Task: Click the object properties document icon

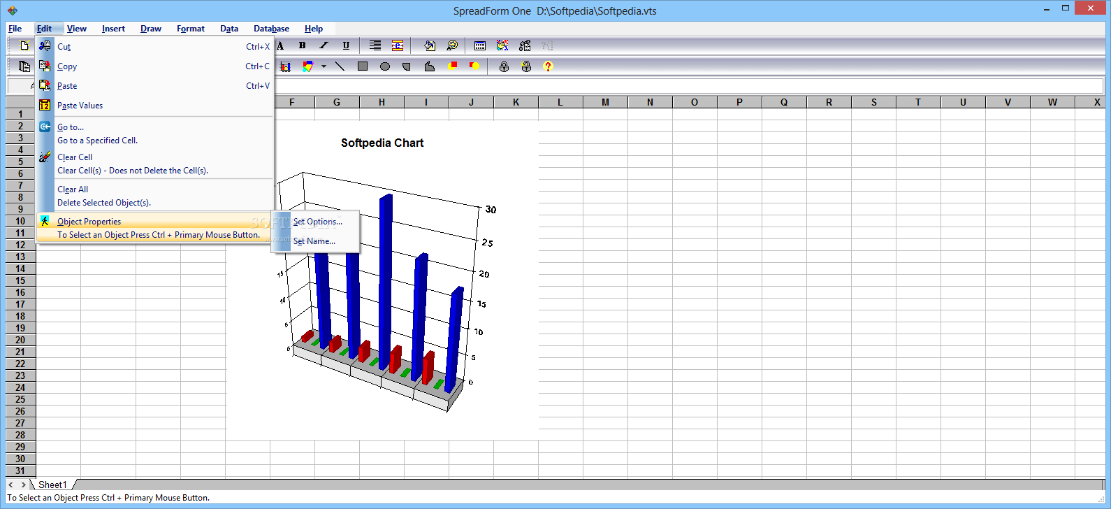Action: click(525, 45)
